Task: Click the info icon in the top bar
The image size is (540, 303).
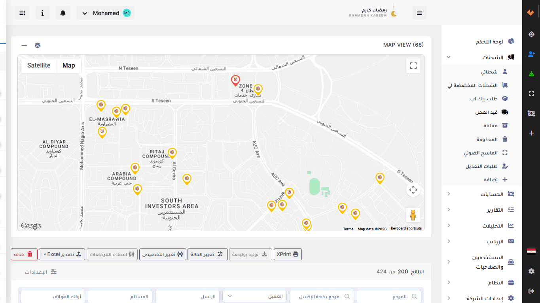Action: click(x=42, y=12)
